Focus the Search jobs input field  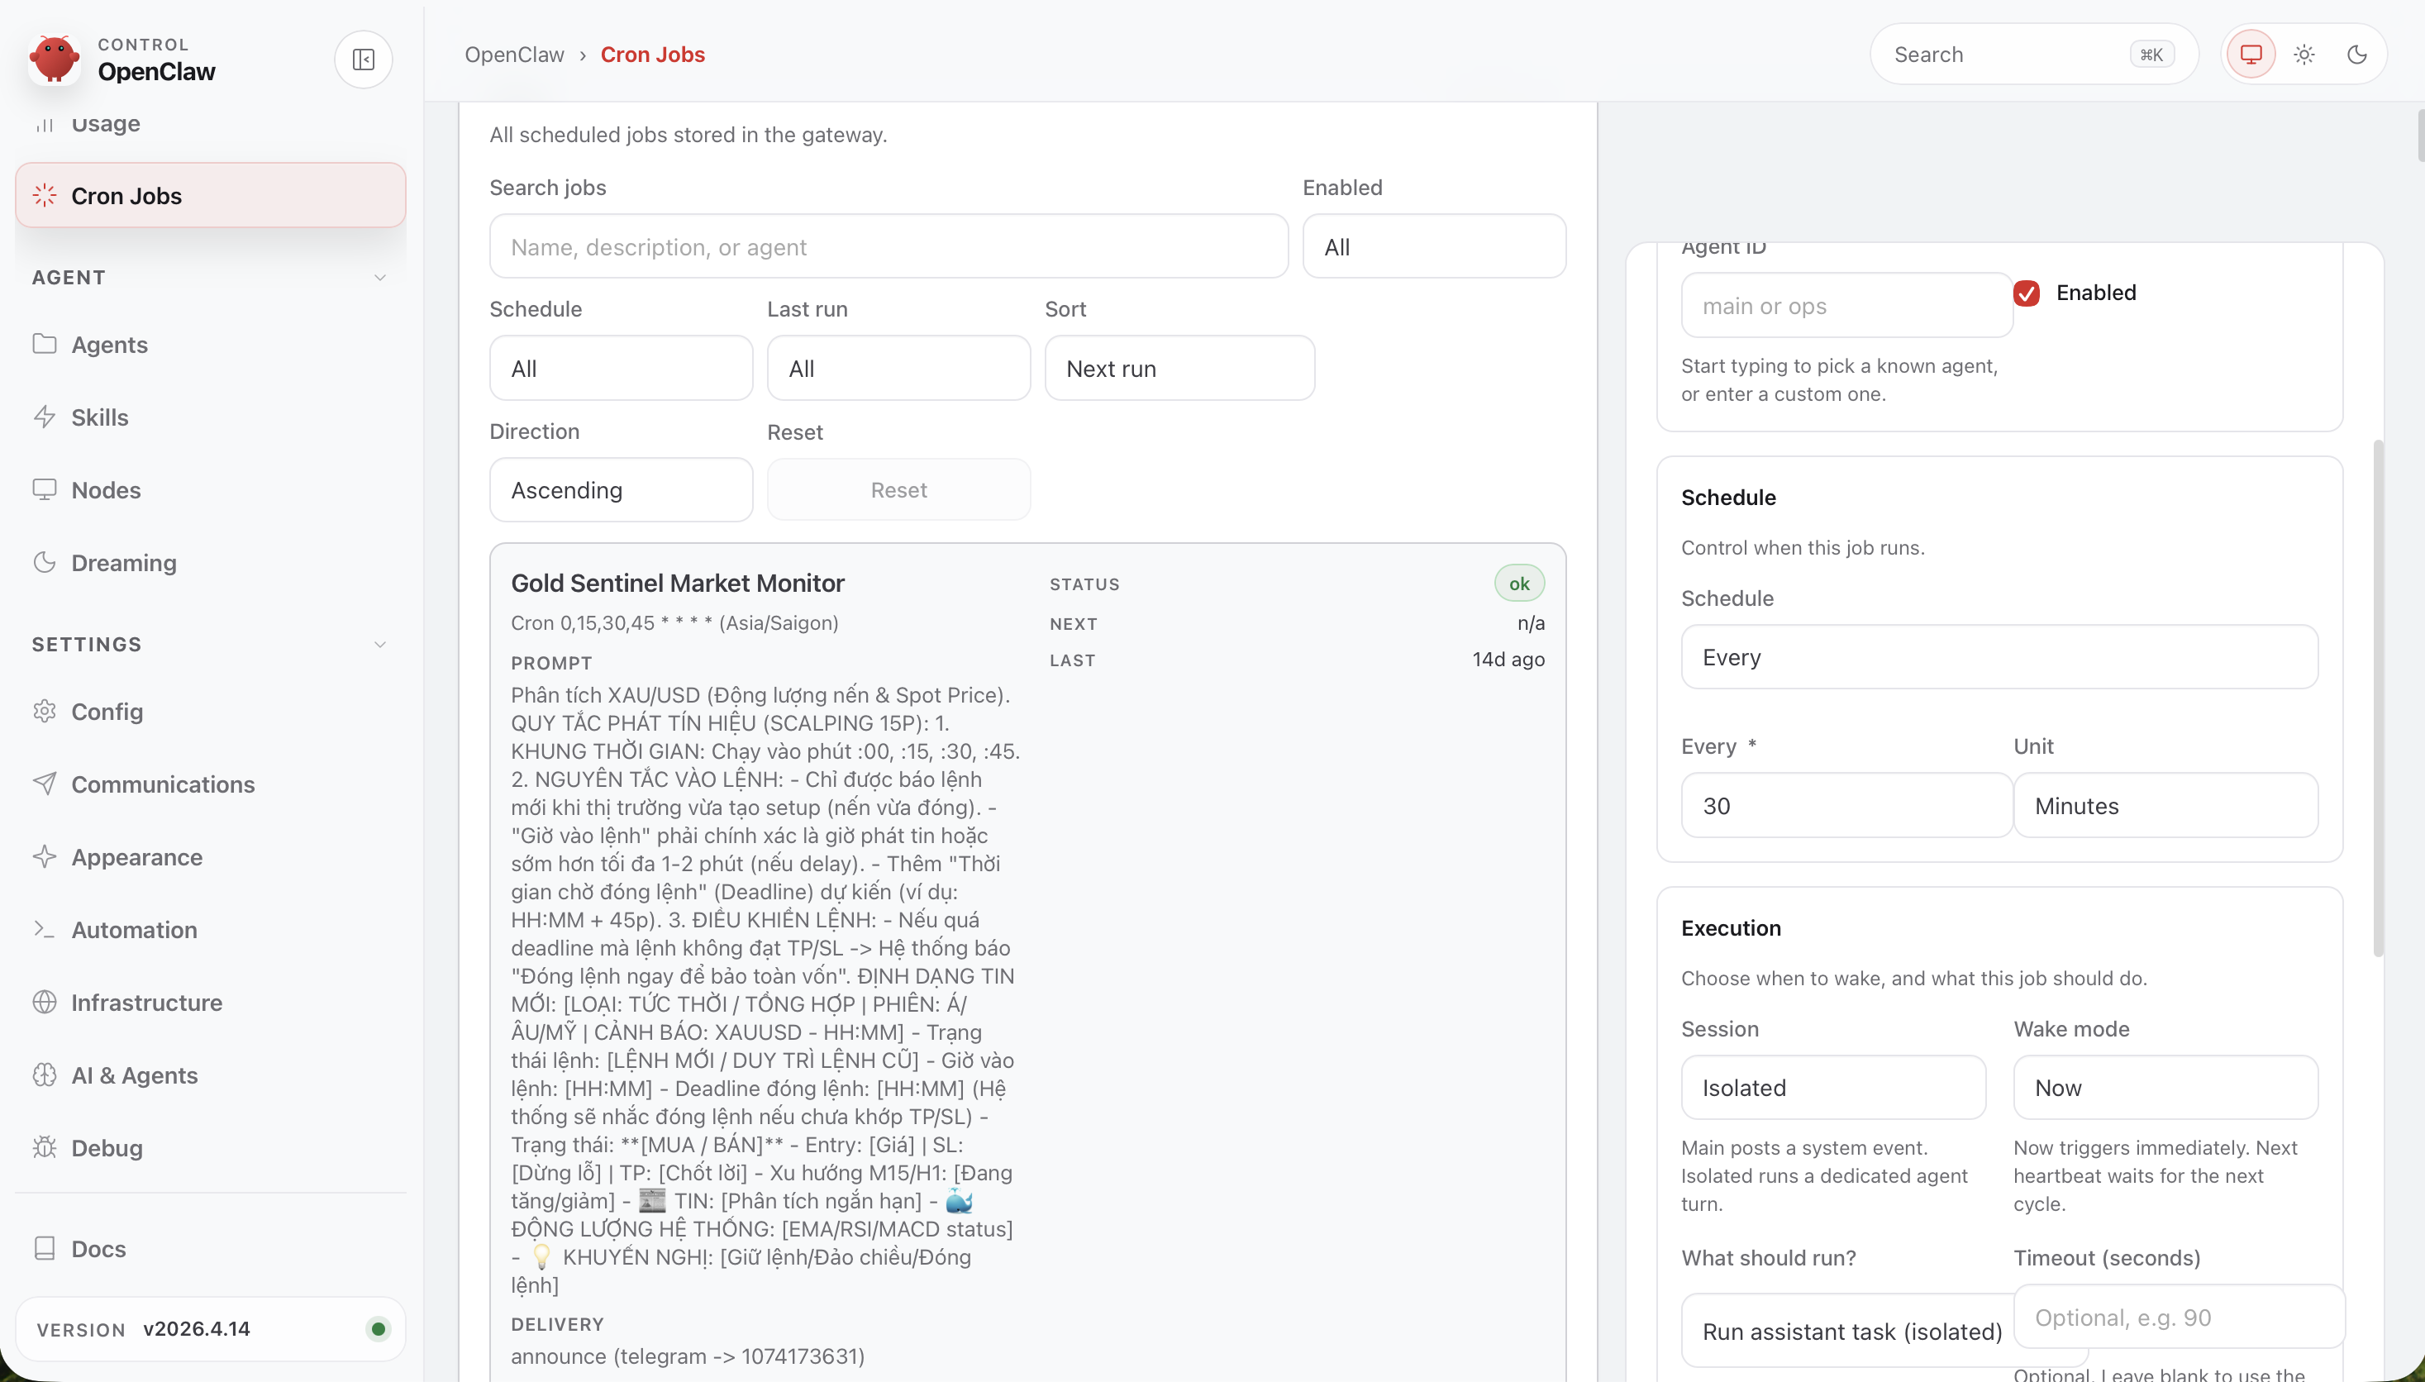[x=887, y=245]
